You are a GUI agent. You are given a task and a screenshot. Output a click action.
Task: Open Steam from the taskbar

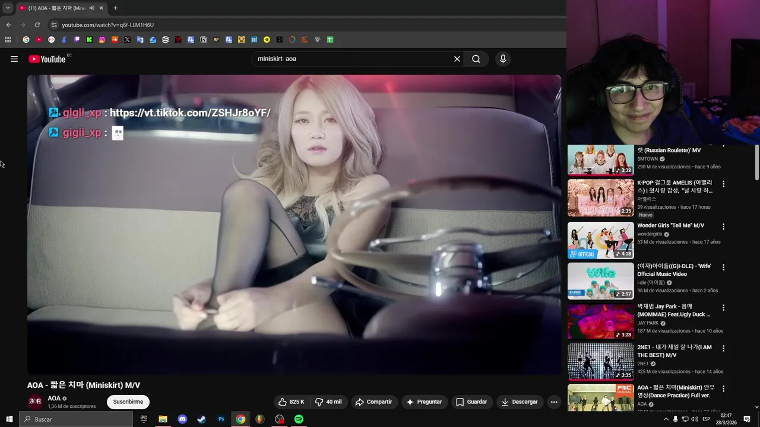tap(201, 419)
